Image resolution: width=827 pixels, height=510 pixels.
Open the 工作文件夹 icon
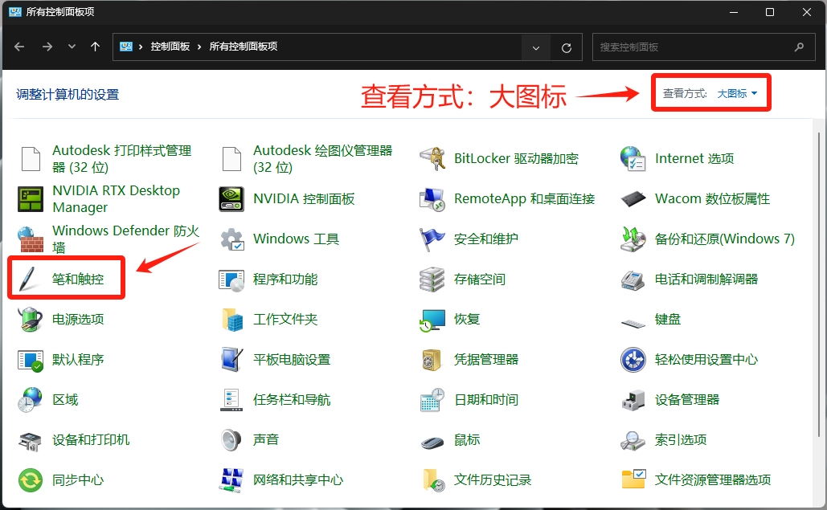(x=231, y=320)
